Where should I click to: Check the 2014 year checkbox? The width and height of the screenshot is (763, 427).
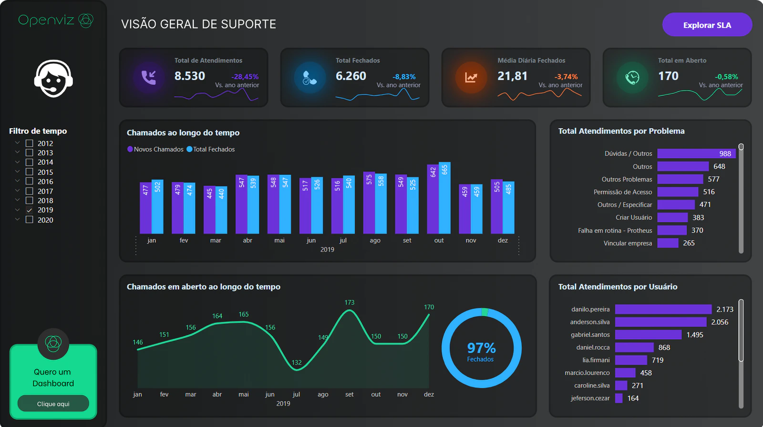tap(29, 163)
